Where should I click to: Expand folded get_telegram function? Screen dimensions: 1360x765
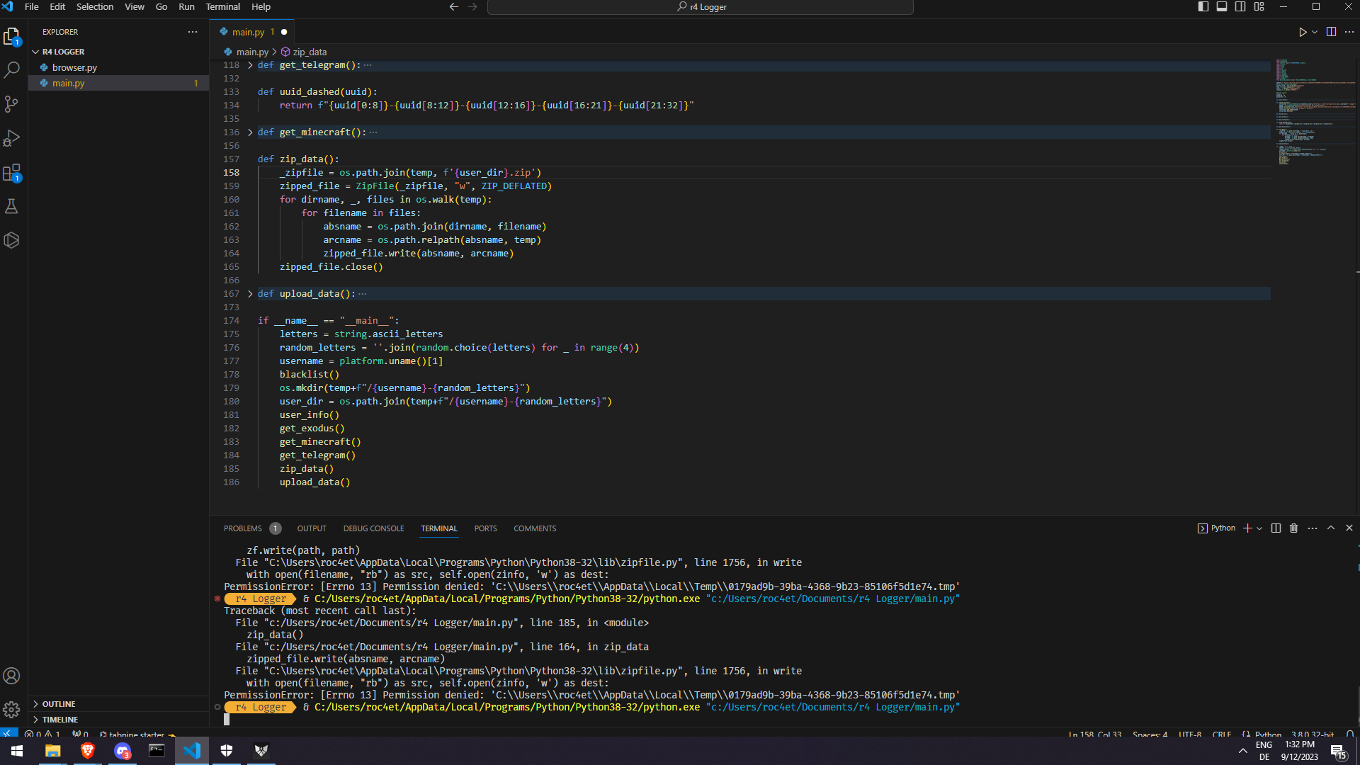(x=250, y=65)
